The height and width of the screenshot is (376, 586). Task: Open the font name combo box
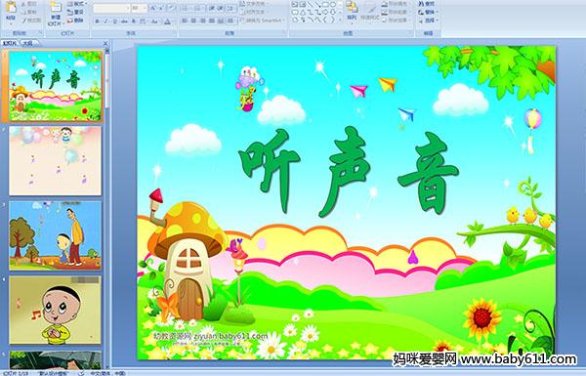click(111, 8)
